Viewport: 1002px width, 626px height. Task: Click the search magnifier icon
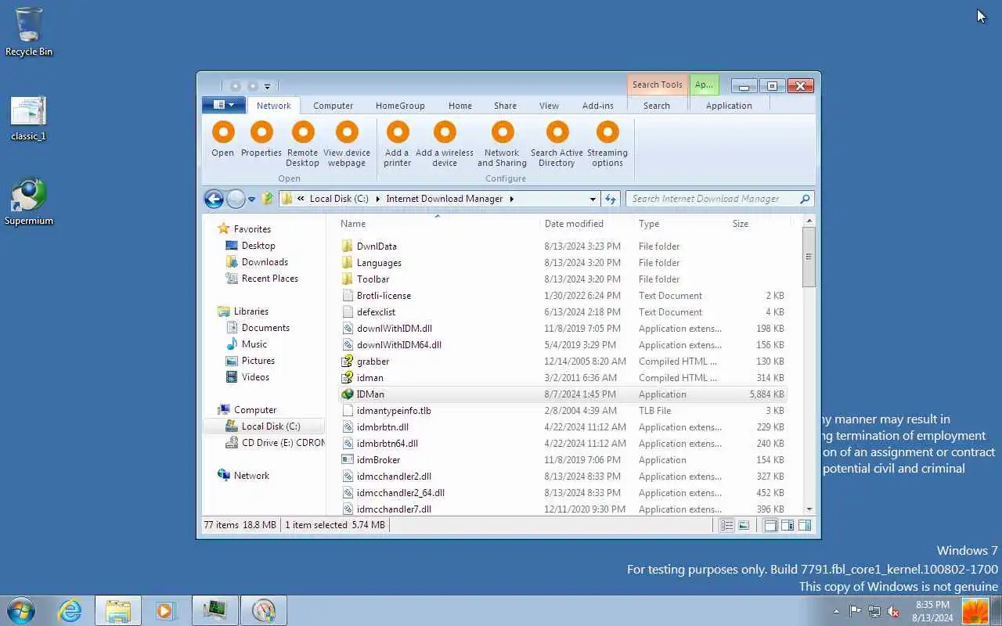[805, 199]
